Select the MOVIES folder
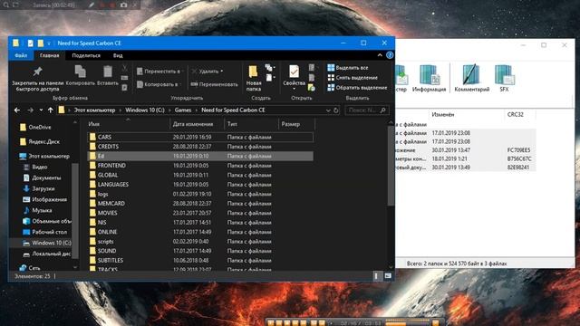 (x=200, y=213)
